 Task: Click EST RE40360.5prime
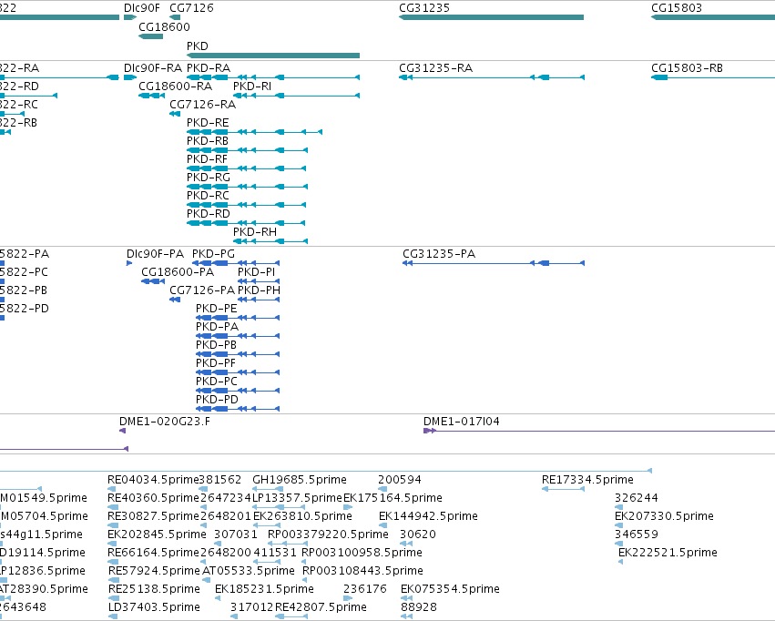click(x=153, y=498)
